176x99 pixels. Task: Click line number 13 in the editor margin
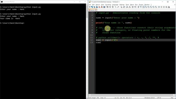coord(92,43)
